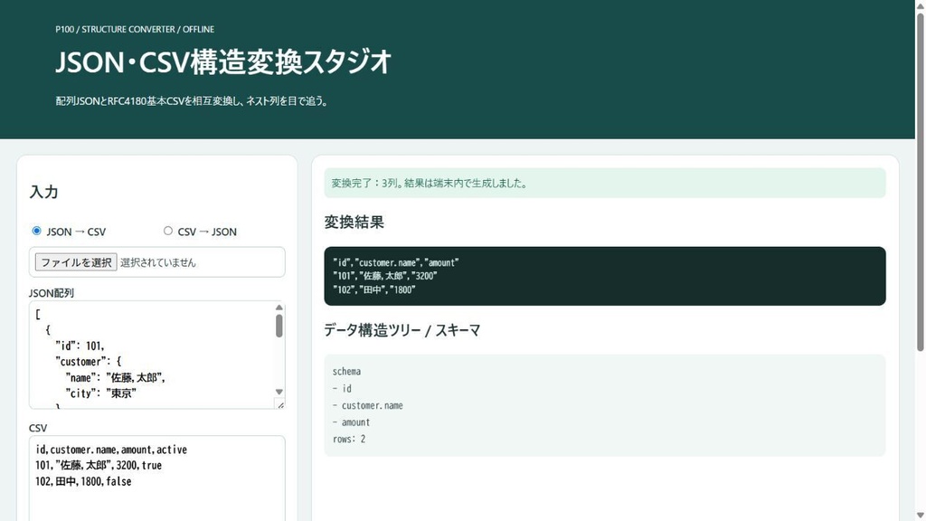Click the JSON textarea scroll-down arrow
This screenshot has height=521, width=926.
pyautogui.click(x=279, y=392)
